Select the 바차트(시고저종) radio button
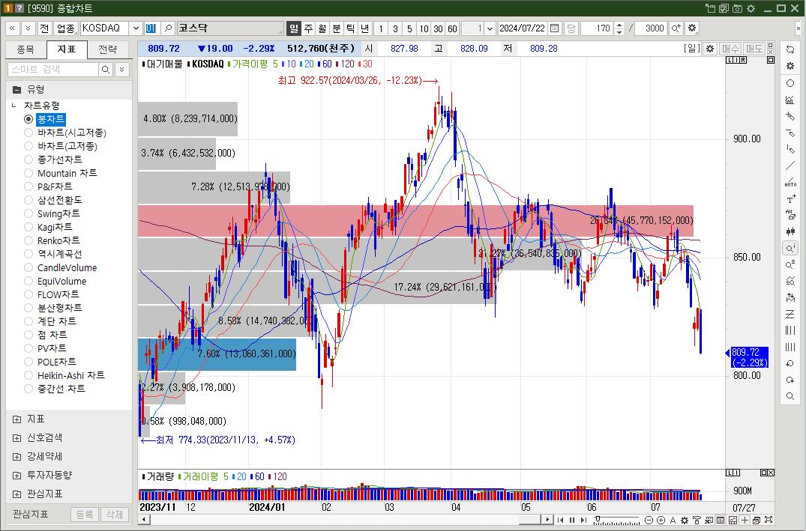The height and width of the screenshot is (531, 806). [28, 133]
